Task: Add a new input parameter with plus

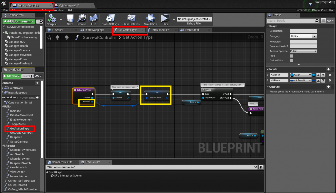Action: (328, 69)
